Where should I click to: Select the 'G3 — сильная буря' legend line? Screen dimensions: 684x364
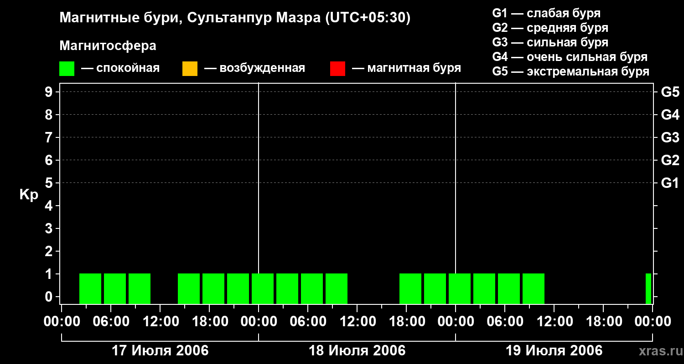point(550,42)
